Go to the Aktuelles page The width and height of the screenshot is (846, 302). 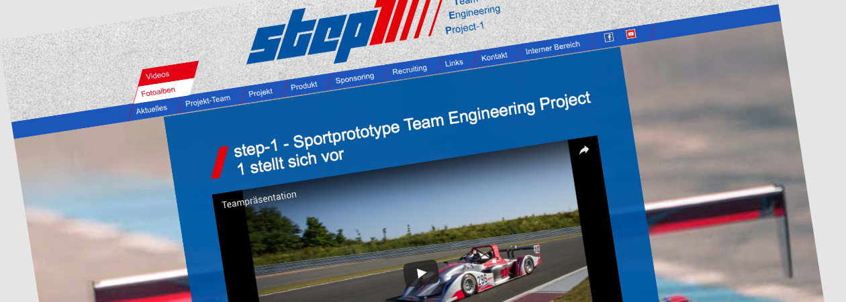[x=152, y=109]
